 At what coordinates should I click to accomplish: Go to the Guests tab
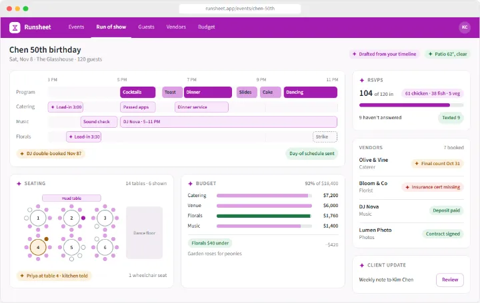pyautogui.click(x=146, y=27)
